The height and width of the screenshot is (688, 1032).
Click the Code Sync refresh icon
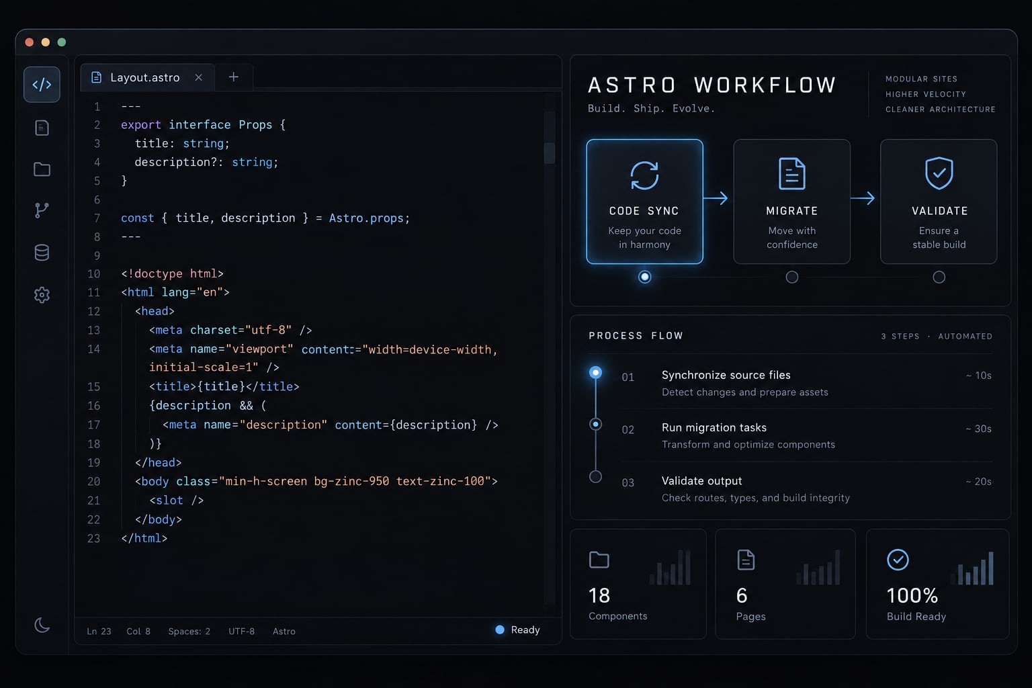pyautogui.click(x=644, y=175)
